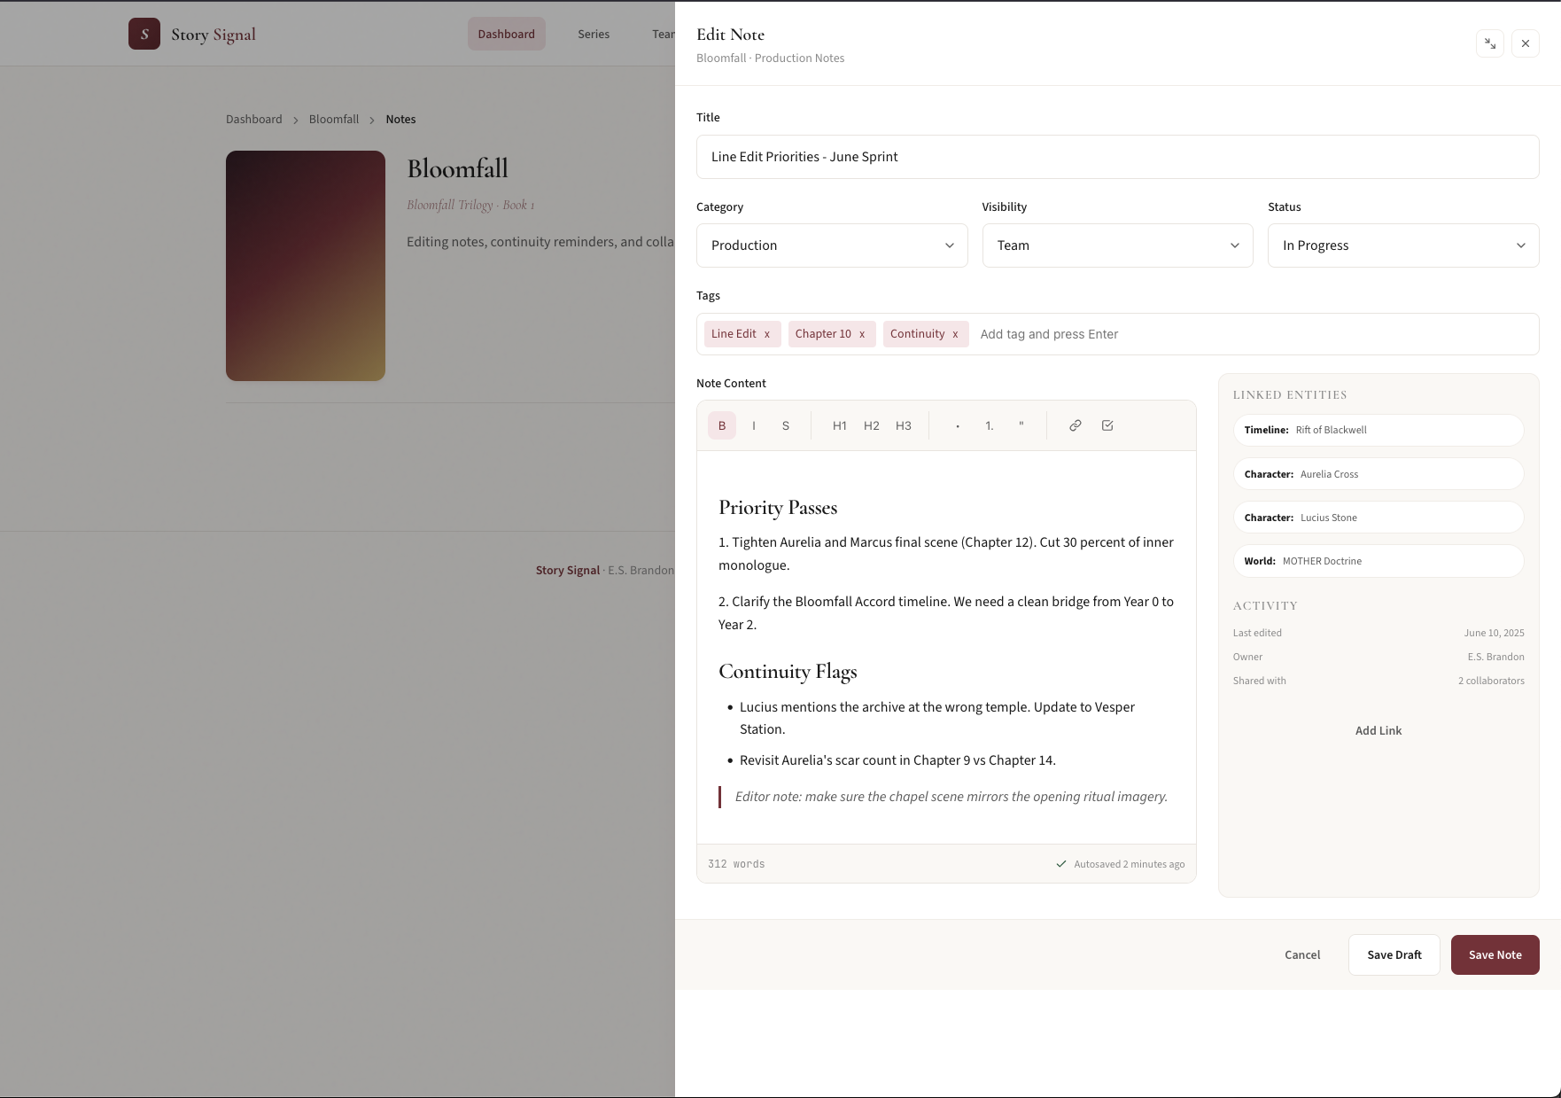This screenshot has height=1098, width=1561.
Task: Insert a numbered list
Action: 990,426
